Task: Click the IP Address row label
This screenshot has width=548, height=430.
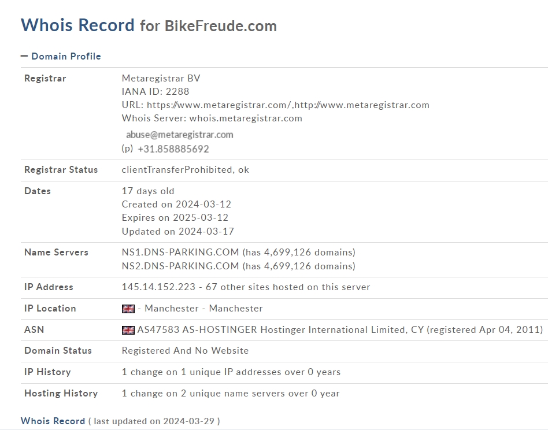Action: [x=49, y=287]
